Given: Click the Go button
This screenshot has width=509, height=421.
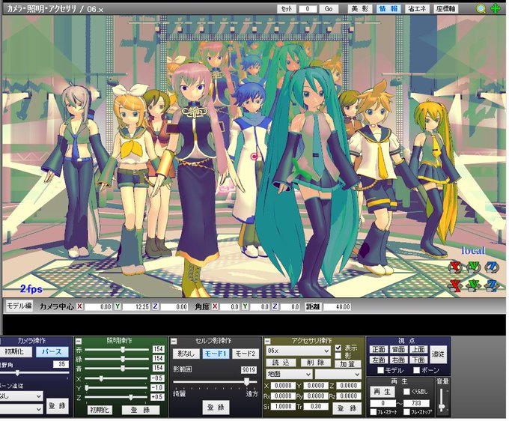Looking at the screenshot, I should (x=329, y=9).
